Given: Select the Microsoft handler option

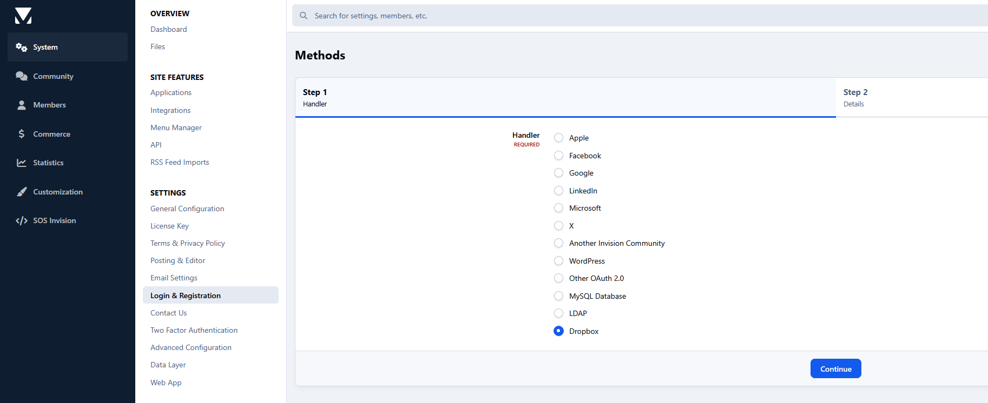Looking at the screenshot, I should coord(559,208).
